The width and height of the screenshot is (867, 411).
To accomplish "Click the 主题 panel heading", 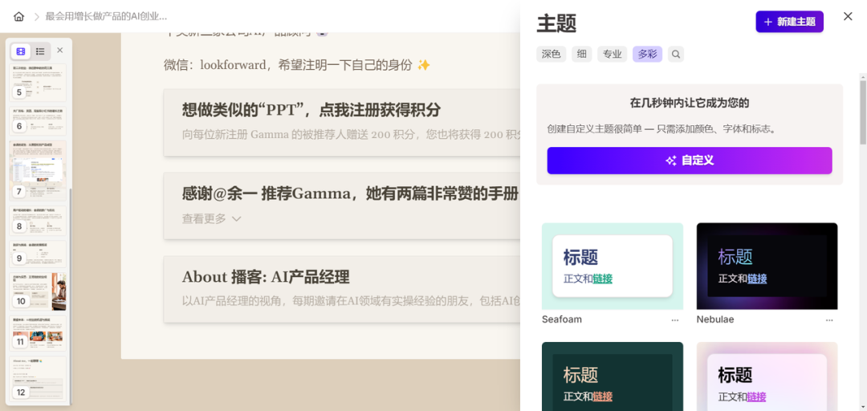I will [556, 24].
